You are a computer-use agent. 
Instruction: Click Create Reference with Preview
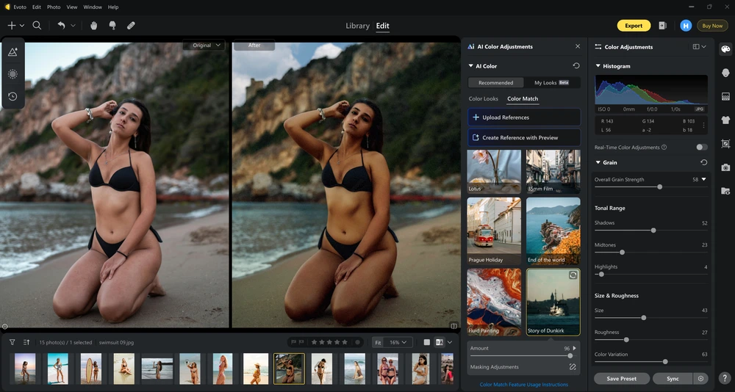[x=523, y=138]
